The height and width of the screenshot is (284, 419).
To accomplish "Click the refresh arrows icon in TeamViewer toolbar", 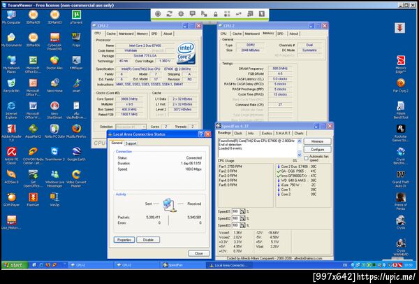I will pyautogui.click(x=169, y=14).
